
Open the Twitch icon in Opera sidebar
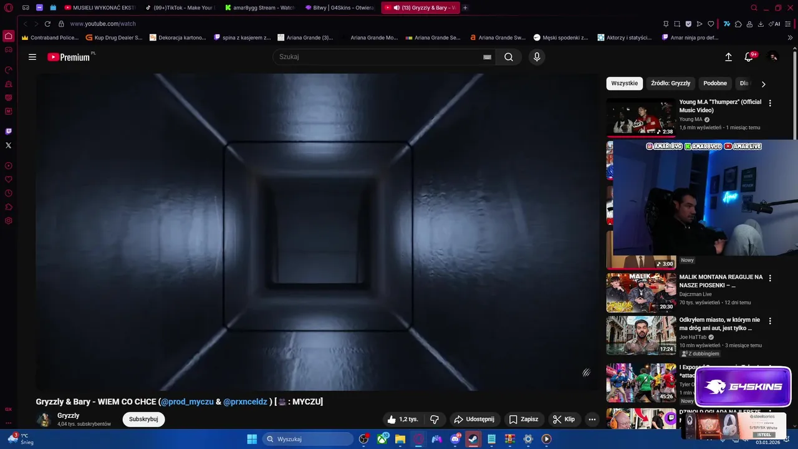pos(9,132)
